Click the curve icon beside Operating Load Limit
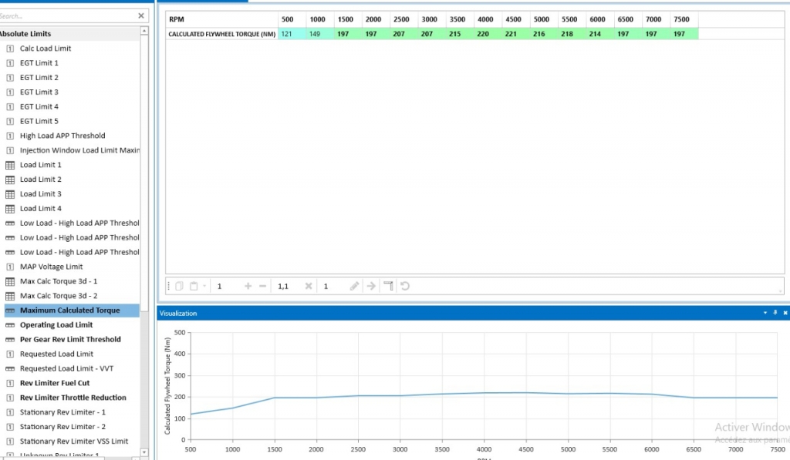Screen dimensions: 790x460 (x=9, y=325)
